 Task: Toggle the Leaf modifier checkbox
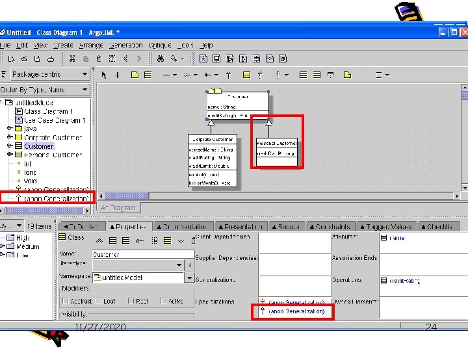coord(99,301)
